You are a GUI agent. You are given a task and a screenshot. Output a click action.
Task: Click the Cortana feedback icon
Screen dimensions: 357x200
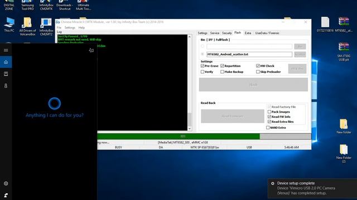pyautogui.click(x=6, y=195)
